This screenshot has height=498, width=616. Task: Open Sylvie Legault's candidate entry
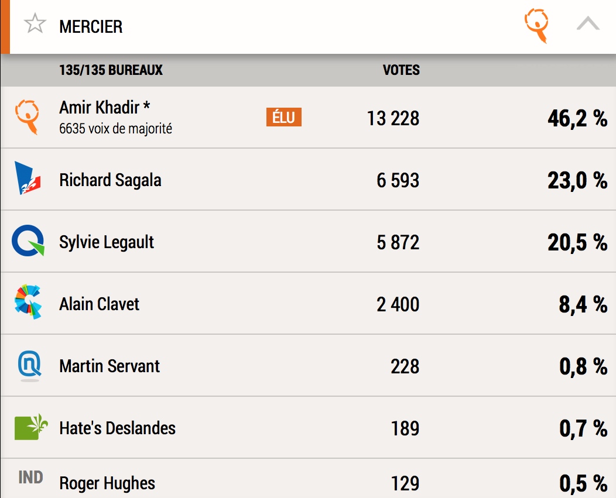click(x=107, y=242)
